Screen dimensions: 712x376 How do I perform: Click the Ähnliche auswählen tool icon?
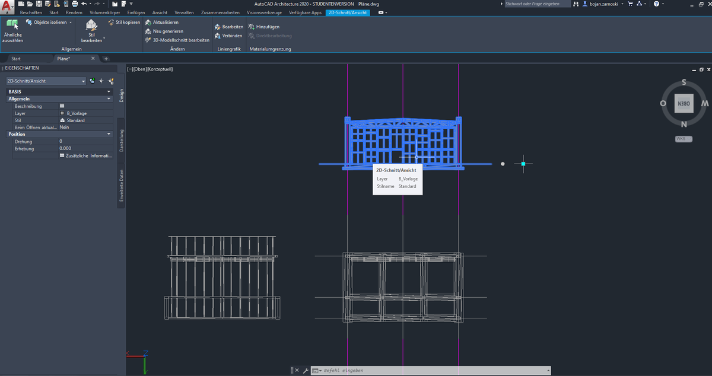point(12,24)
